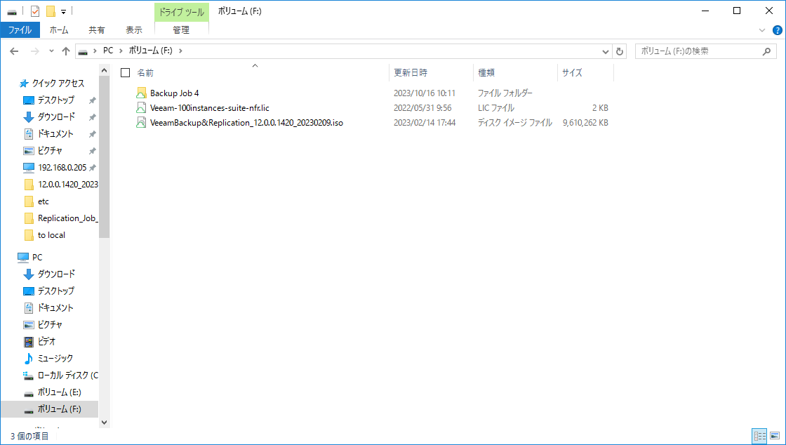Image resolution: width=786 pixels, height=445 pixels.
Task: Sort by the 種類 column header
Action: point(515,73)
